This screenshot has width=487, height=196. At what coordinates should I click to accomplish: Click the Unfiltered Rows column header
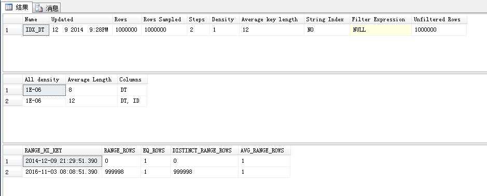point(439,19)
